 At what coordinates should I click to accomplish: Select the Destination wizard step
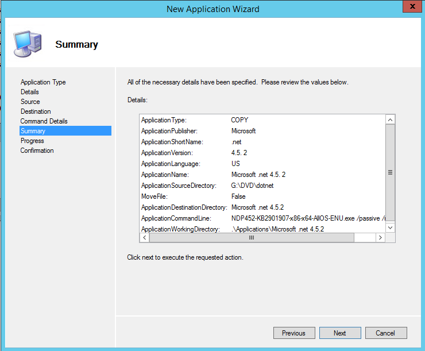36,111
